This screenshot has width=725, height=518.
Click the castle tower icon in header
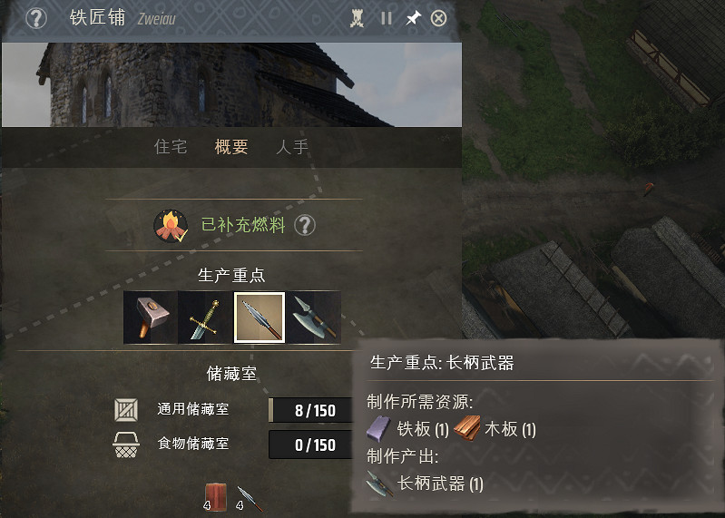point(357,18)
